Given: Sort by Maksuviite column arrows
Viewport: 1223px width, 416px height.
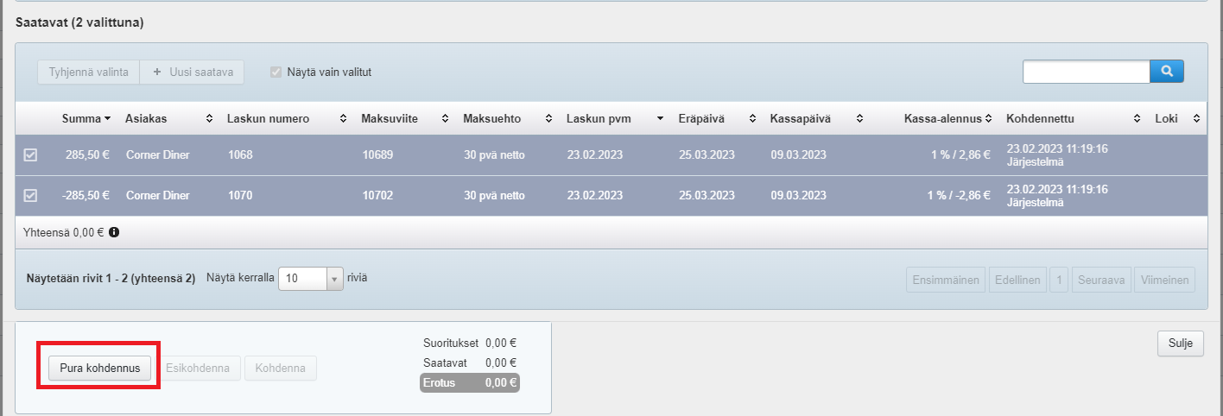Looking at the screenshot, I should click(x=445, y=118).
